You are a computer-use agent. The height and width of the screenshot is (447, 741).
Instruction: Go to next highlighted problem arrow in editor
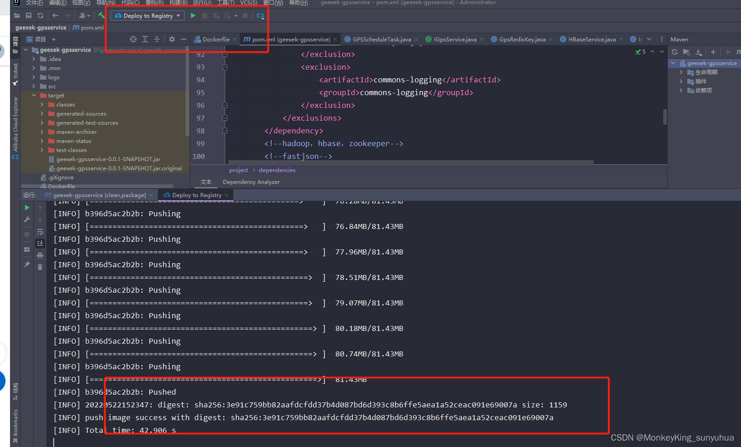662,52
